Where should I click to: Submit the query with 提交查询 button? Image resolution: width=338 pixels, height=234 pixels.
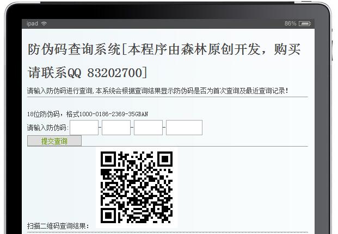click(x=54, y=141)
